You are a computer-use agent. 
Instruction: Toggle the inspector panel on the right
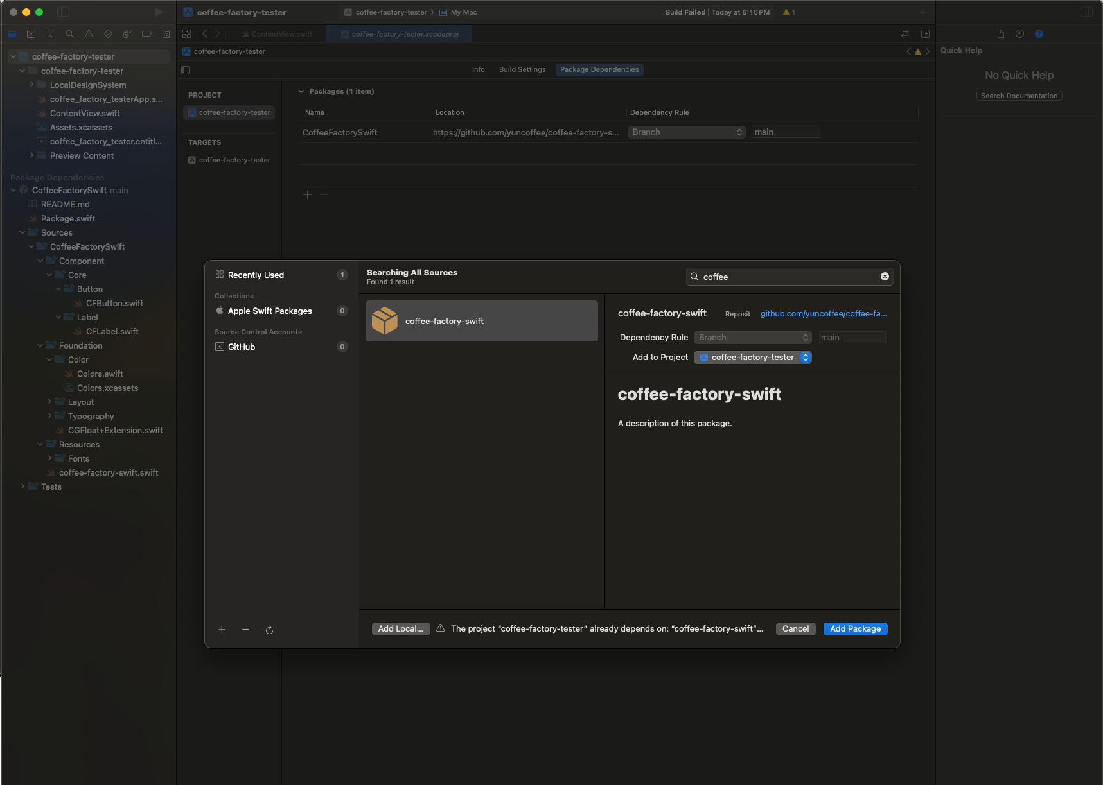[x=1086, y=12]
